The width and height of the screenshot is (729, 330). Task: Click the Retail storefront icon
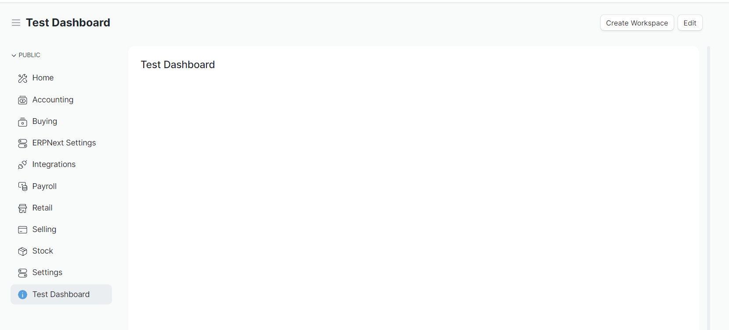coord(22,208)
